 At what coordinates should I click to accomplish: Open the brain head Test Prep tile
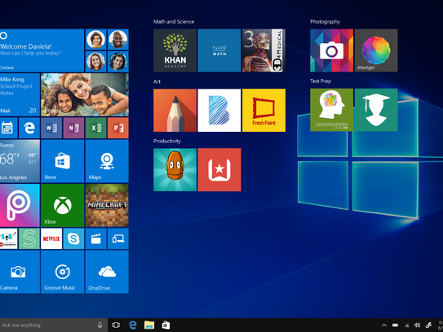pos(331,110)
